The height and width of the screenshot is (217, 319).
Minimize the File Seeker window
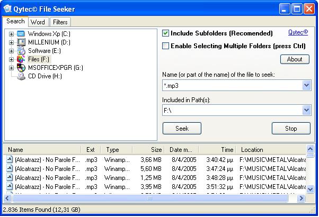[x=285, y=9]
